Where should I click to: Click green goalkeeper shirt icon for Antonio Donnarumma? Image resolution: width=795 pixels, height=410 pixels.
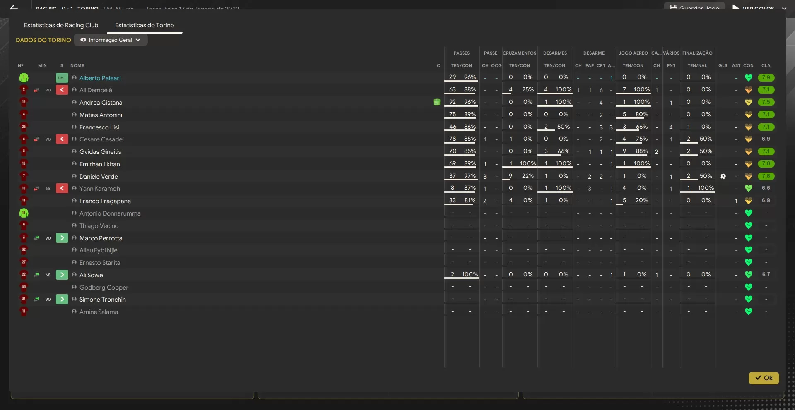24,213
